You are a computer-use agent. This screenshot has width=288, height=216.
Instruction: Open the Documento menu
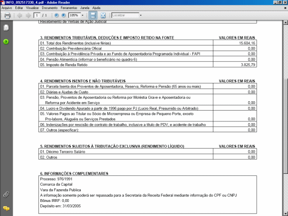point(50,8)
